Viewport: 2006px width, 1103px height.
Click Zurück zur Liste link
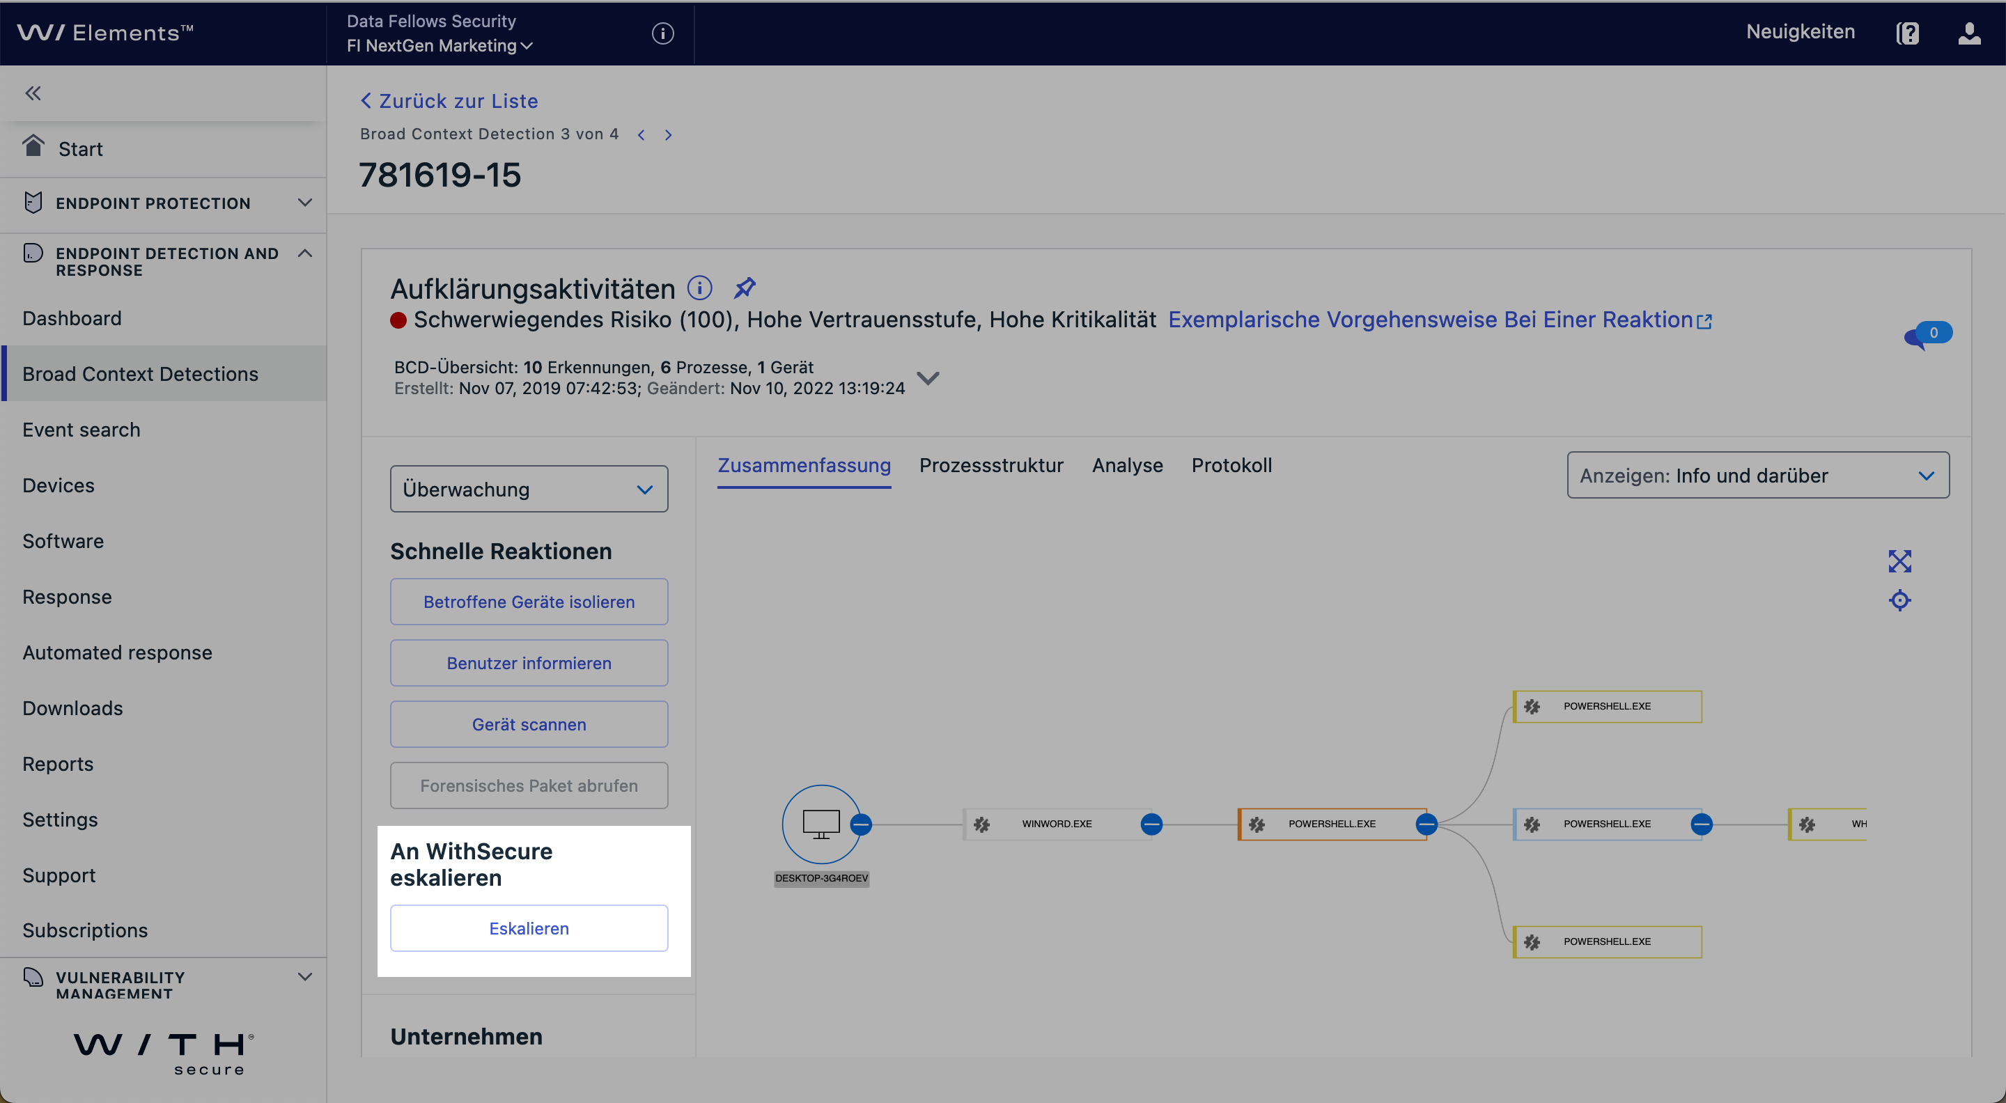click(449, 101)
